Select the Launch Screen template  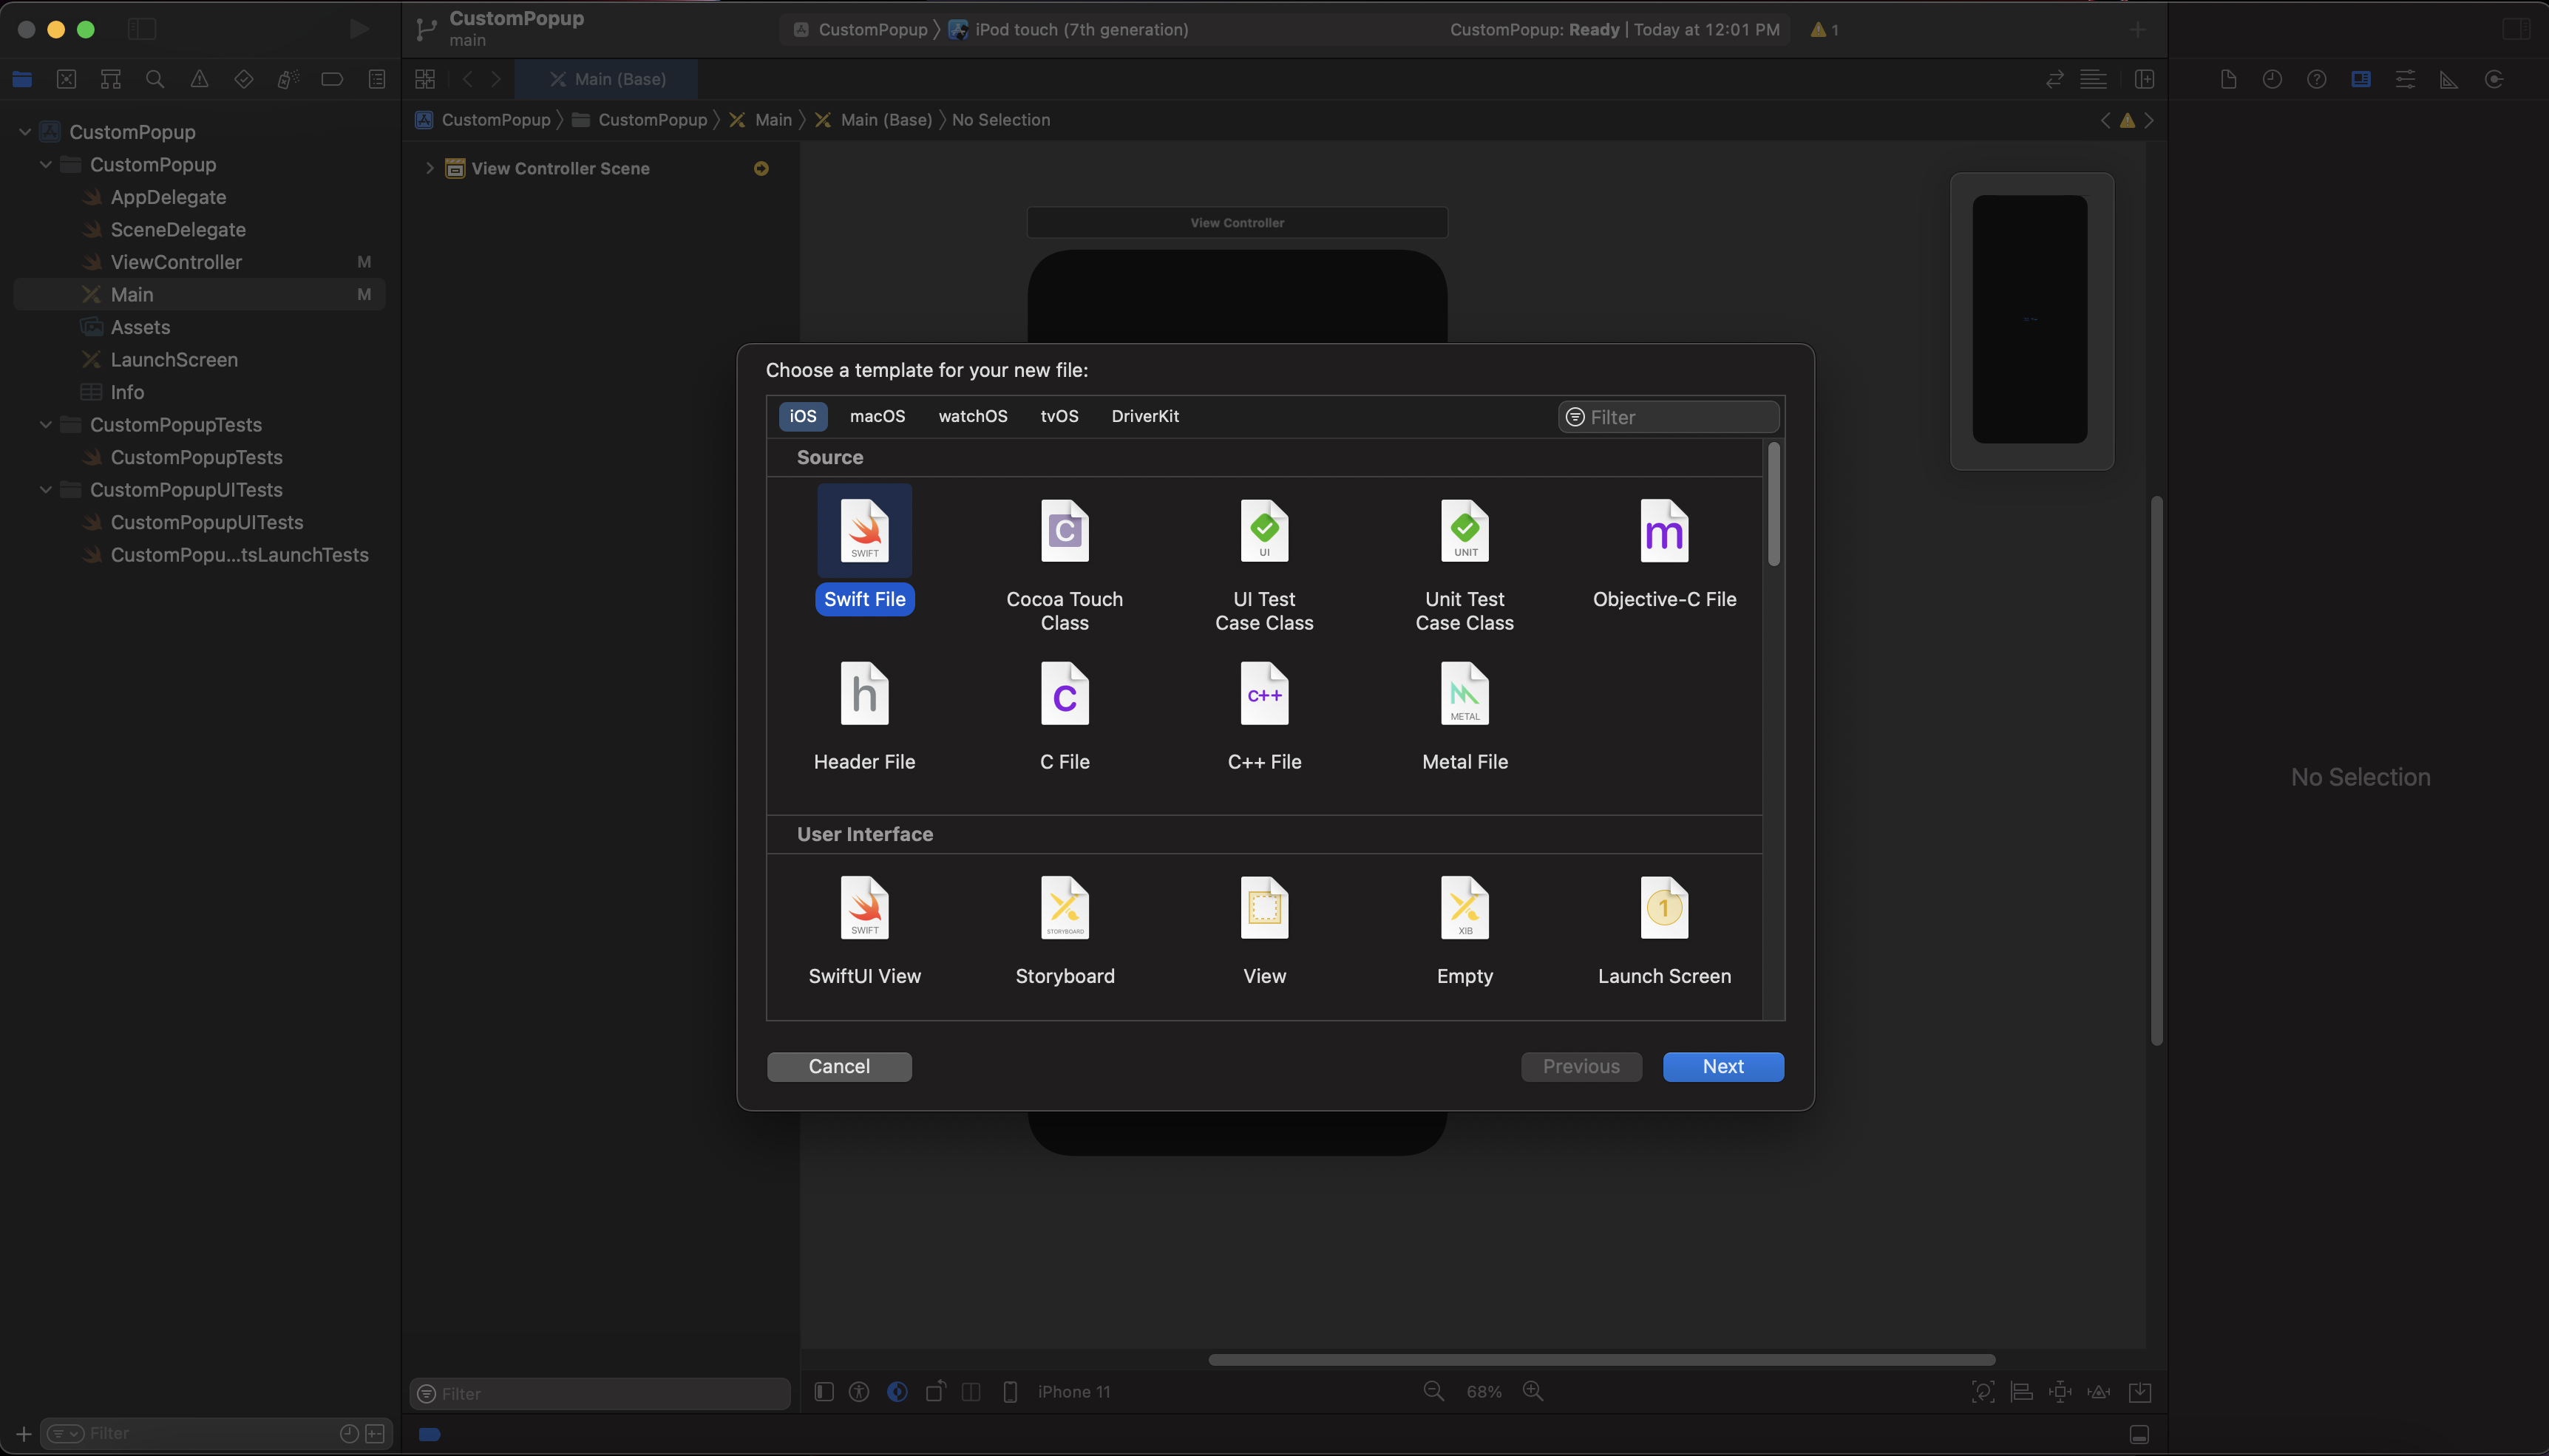click(1664, 931)
